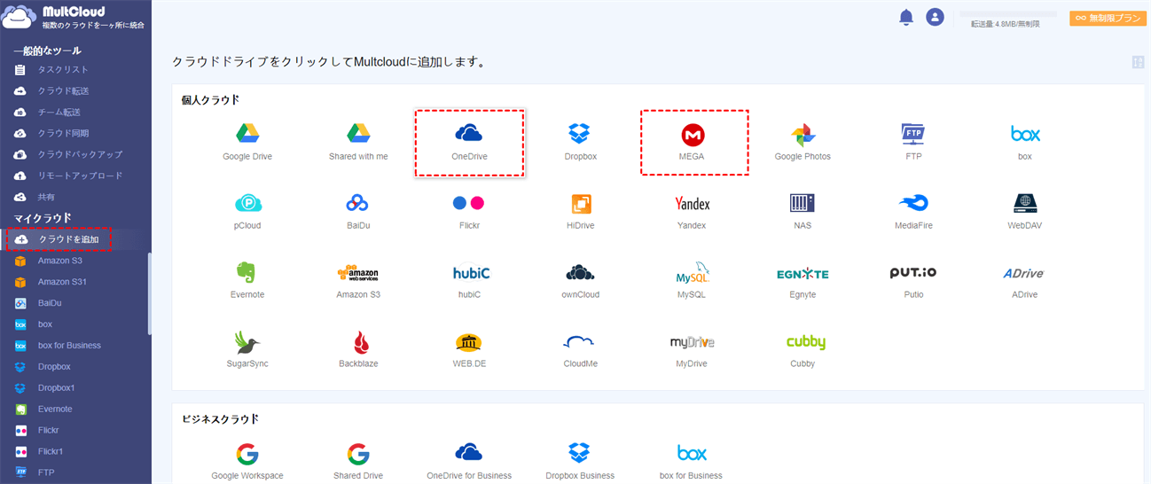This screenshot has height=484, width=1151.
Task: Choose WEB.DE cloud
Action: point(469,349)
